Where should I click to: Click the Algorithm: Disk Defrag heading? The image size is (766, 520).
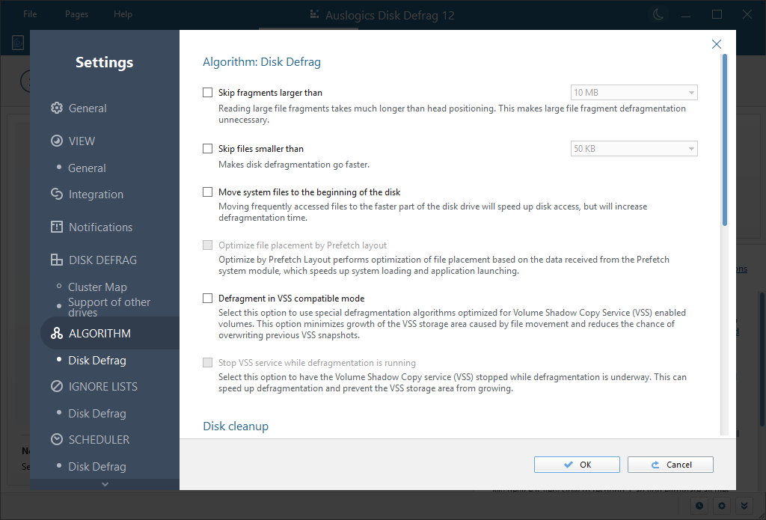[262, 62]
